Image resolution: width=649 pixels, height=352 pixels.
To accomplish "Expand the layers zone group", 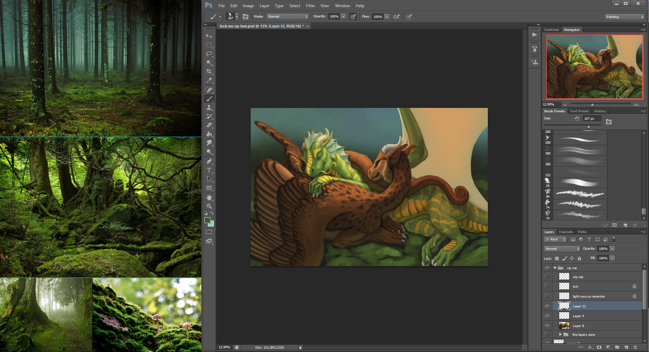I will point(560,334).
